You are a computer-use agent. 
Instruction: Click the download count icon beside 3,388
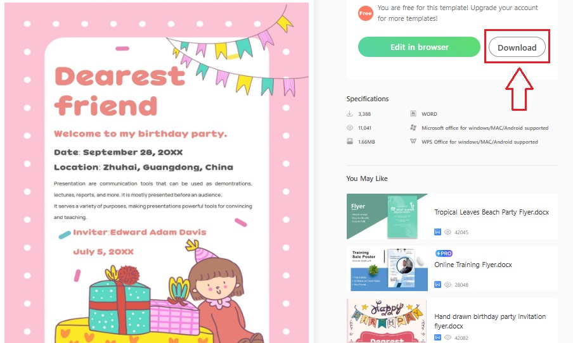350,114
